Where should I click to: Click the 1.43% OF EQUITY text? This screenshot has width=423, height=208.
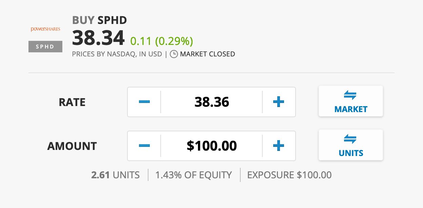coord(194,175)
